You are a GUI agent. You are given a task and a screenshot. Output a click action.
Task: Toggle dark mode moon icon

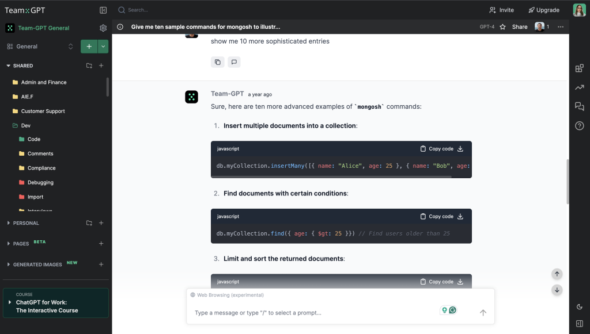[580, 306]
